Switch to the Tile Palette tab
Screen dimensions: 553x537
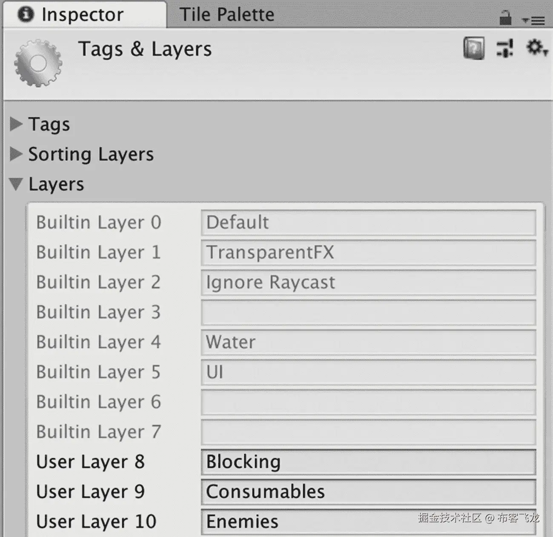[226, 15]
